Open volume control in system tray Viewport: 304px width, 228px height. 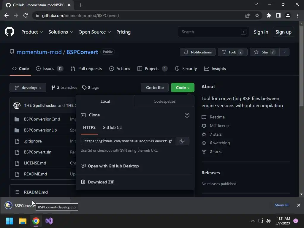point(268,221)
